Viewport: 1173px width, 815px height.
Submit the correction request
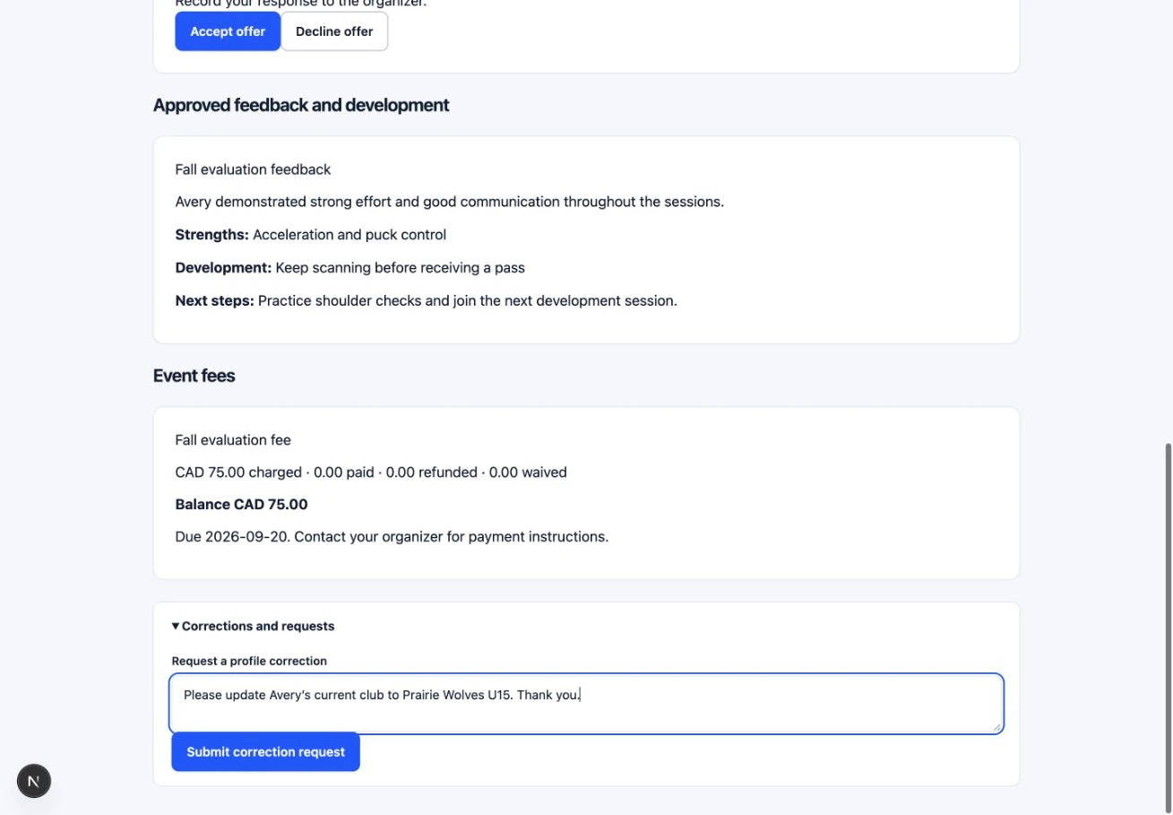(265, 752)
